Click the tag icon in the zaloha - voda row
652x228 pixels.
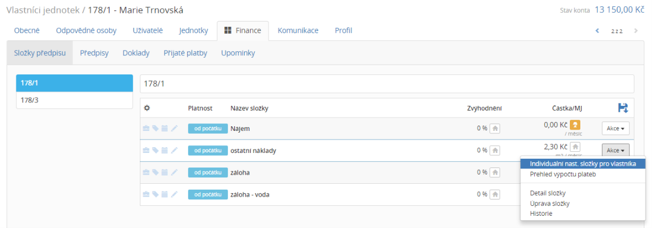point(155,194)
